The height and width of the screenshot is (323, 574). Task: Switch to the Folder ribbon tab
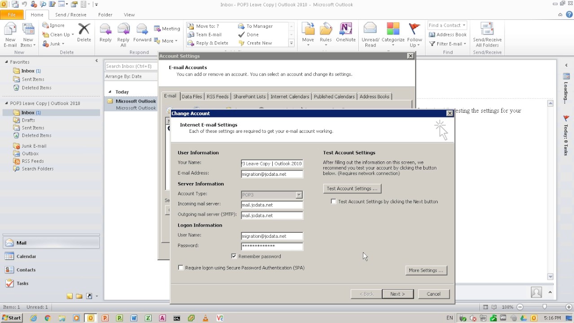[105, 15]
